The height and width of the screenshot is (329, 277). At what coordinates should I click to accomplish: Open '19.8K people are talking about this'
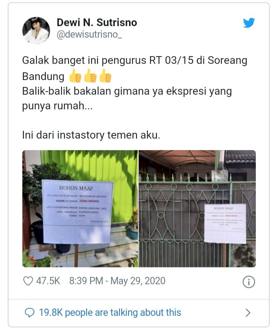(110, 312)
